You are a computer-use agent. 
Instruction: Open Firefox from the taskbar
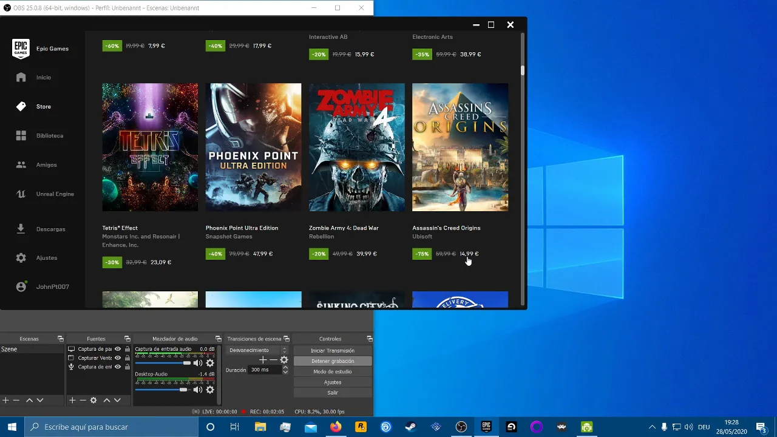[x=336, y=427]
